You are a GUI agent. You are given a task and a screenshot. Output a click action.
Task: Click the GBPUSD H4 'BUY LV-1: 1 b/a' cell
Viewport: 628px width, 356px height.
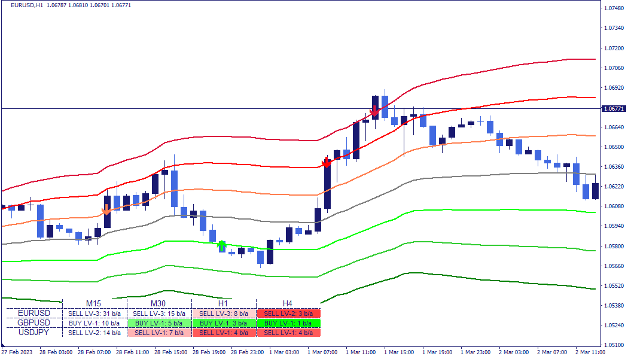coord(288,323)
